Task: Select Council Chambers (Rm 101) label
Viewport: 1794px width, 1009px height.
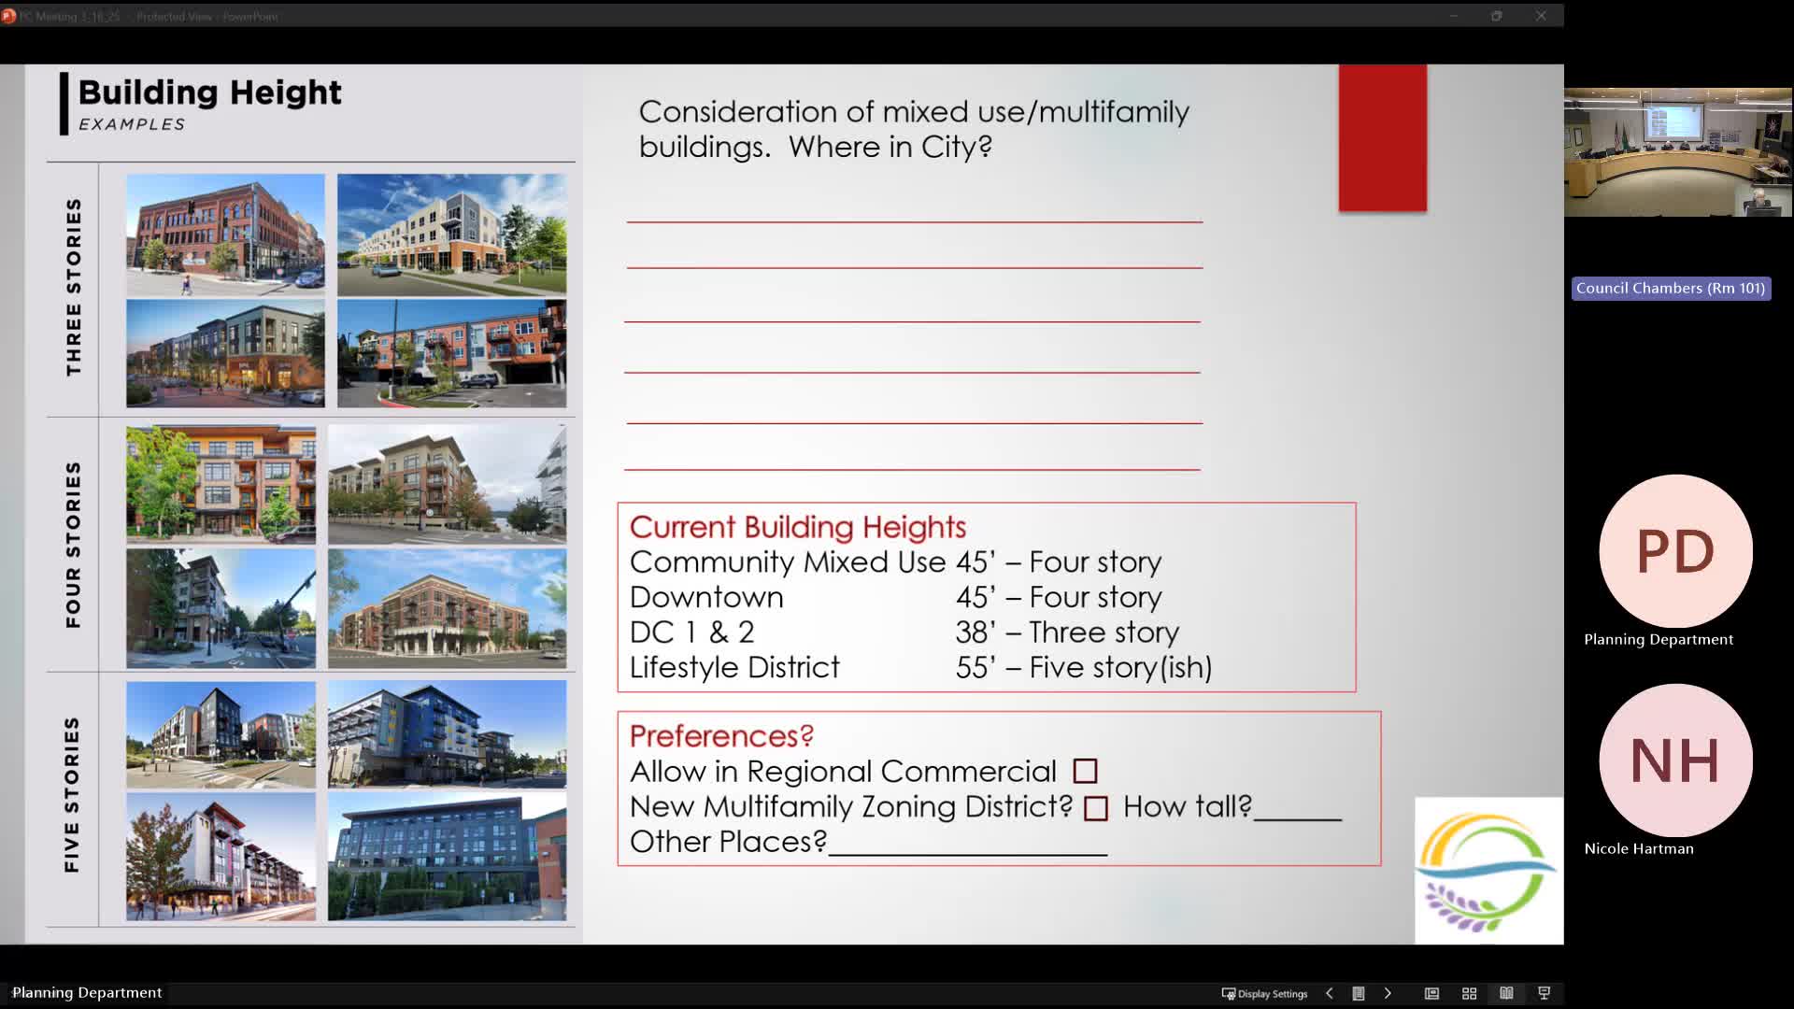Action: coord(1670,289)
